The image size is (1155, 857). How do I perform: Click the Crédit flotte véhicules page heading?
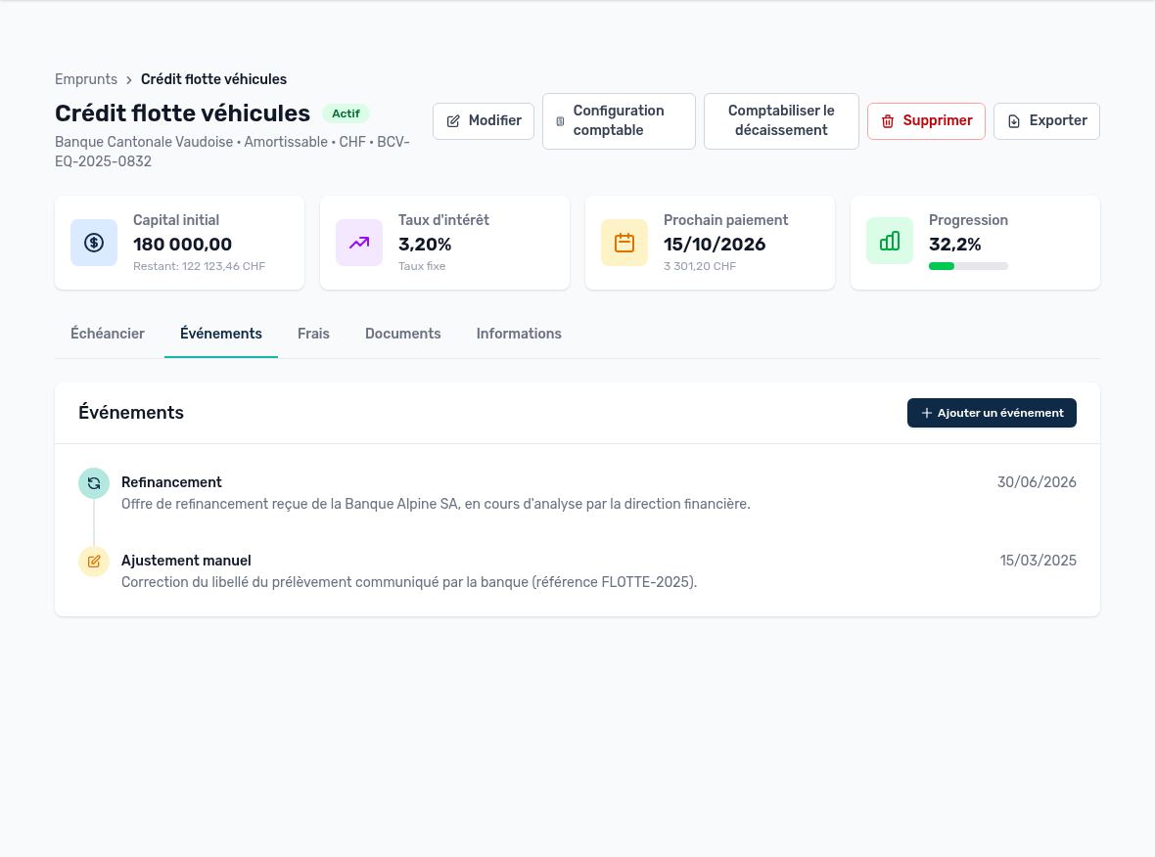point(183,113)
